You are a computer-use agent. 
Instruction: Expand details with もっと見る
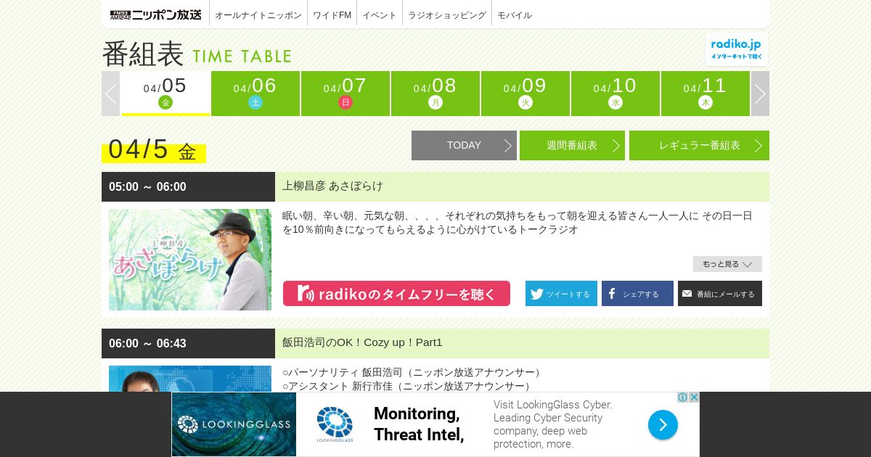tap(727, 264)
